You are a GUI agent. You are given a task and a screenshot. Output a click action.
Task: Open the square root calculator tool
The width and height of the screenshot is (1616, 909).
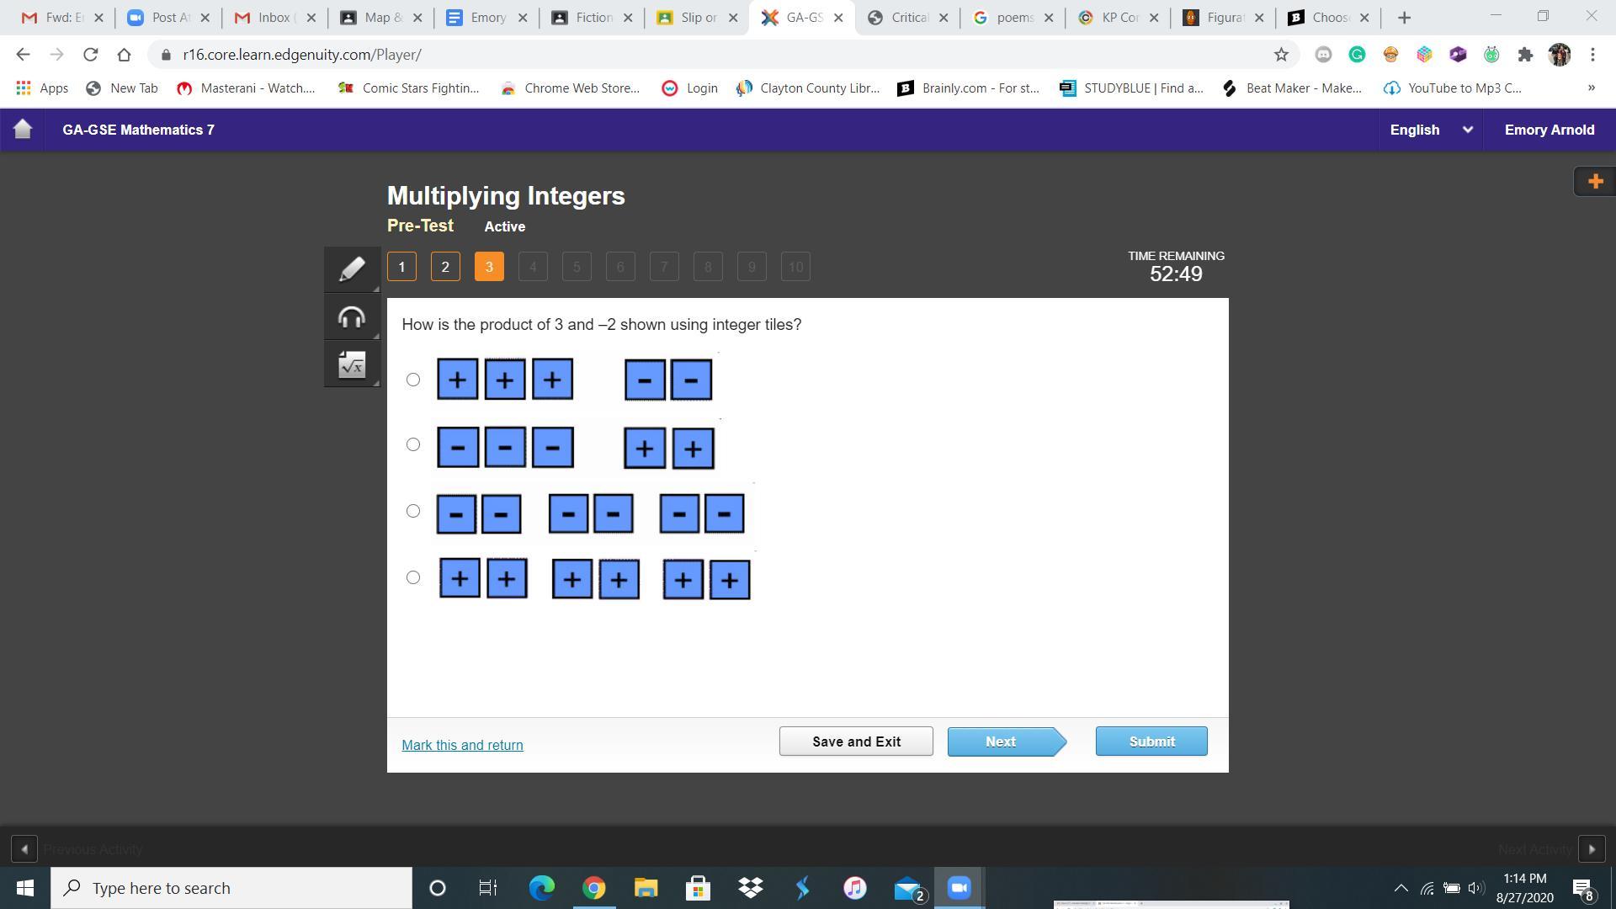click(352, 365)
